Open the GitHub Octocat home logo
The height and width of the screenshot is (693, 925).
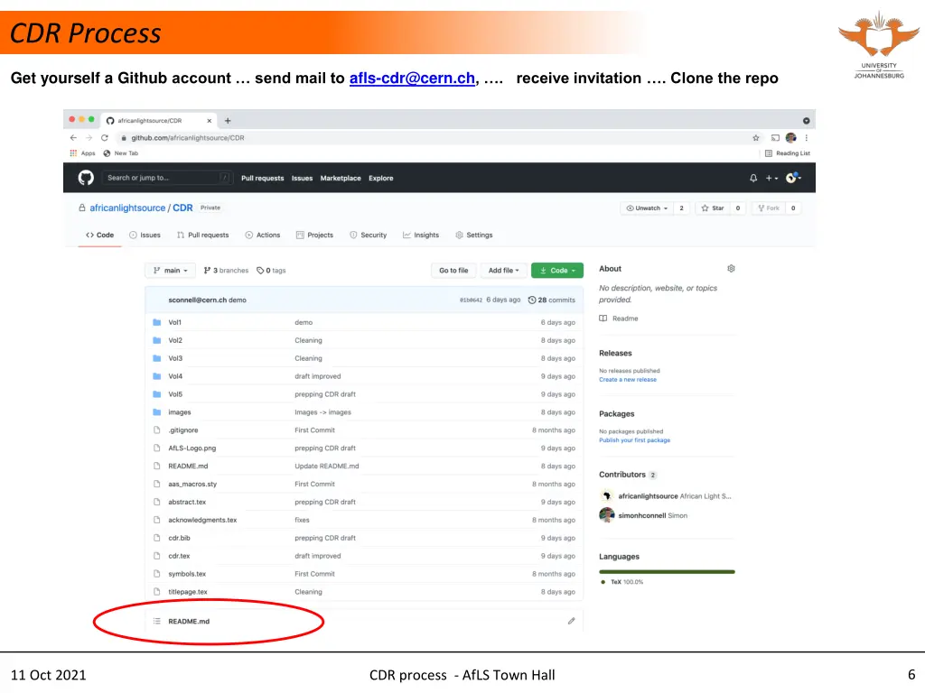[86, 178]
